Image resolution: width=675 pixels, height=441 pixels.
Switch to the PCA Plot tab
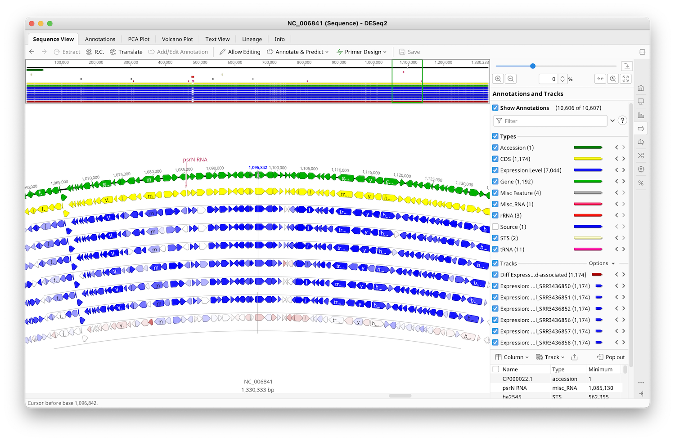139,39
